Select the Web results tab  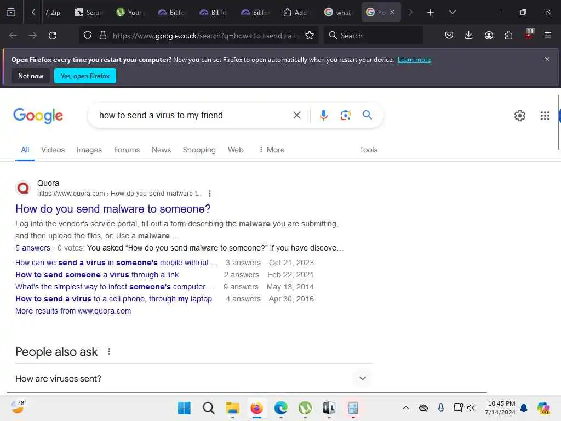point(236,150)
